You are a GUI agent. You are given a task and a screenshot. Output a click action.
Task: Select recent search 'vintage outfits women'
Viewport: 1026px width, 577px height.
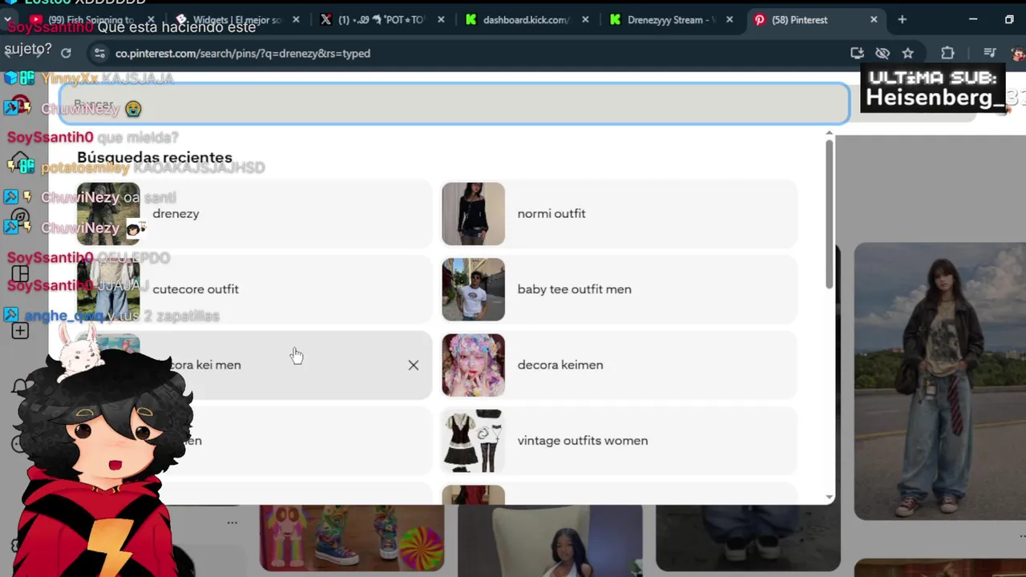click(620, 441)
